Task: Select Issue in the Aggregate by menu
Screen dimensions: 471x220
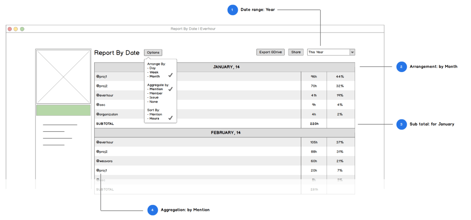Action: pyautogui.click(x=154, y=97)
